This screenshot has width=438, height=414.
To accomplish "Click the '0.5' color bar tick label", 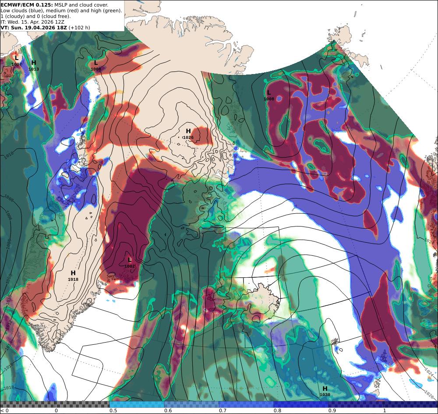I will [113, 410].
